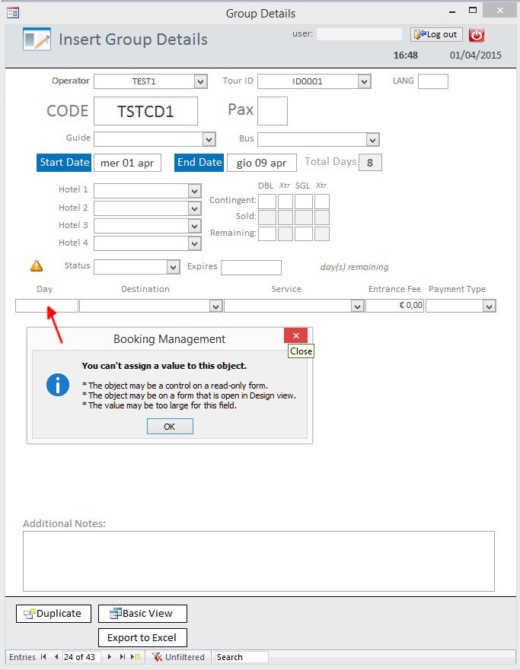Viewport: 520px width, 670px height.
Task: Click the Log out button
Action: point(436,34)
